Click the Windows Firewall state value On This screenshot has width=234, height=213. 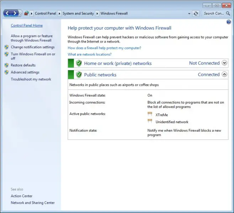tap(150, 95)
